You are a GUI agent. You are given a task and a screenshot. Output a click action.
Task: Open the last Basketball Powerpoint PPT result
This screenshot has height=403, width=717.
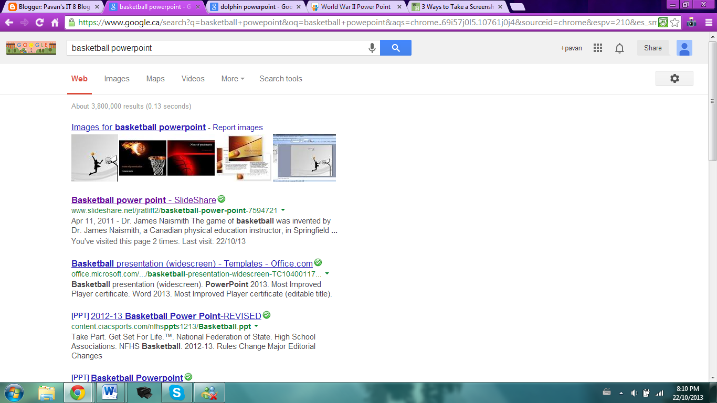[x=137, y=378]
